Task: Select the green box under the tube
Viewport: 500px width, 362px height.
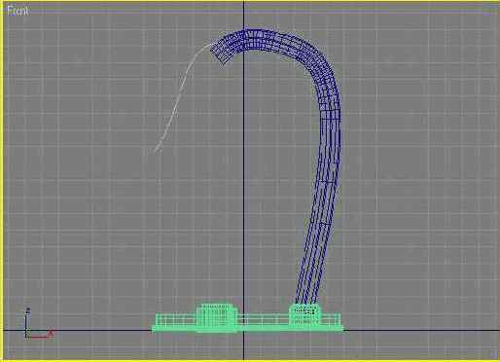Action: pos(305,314)
